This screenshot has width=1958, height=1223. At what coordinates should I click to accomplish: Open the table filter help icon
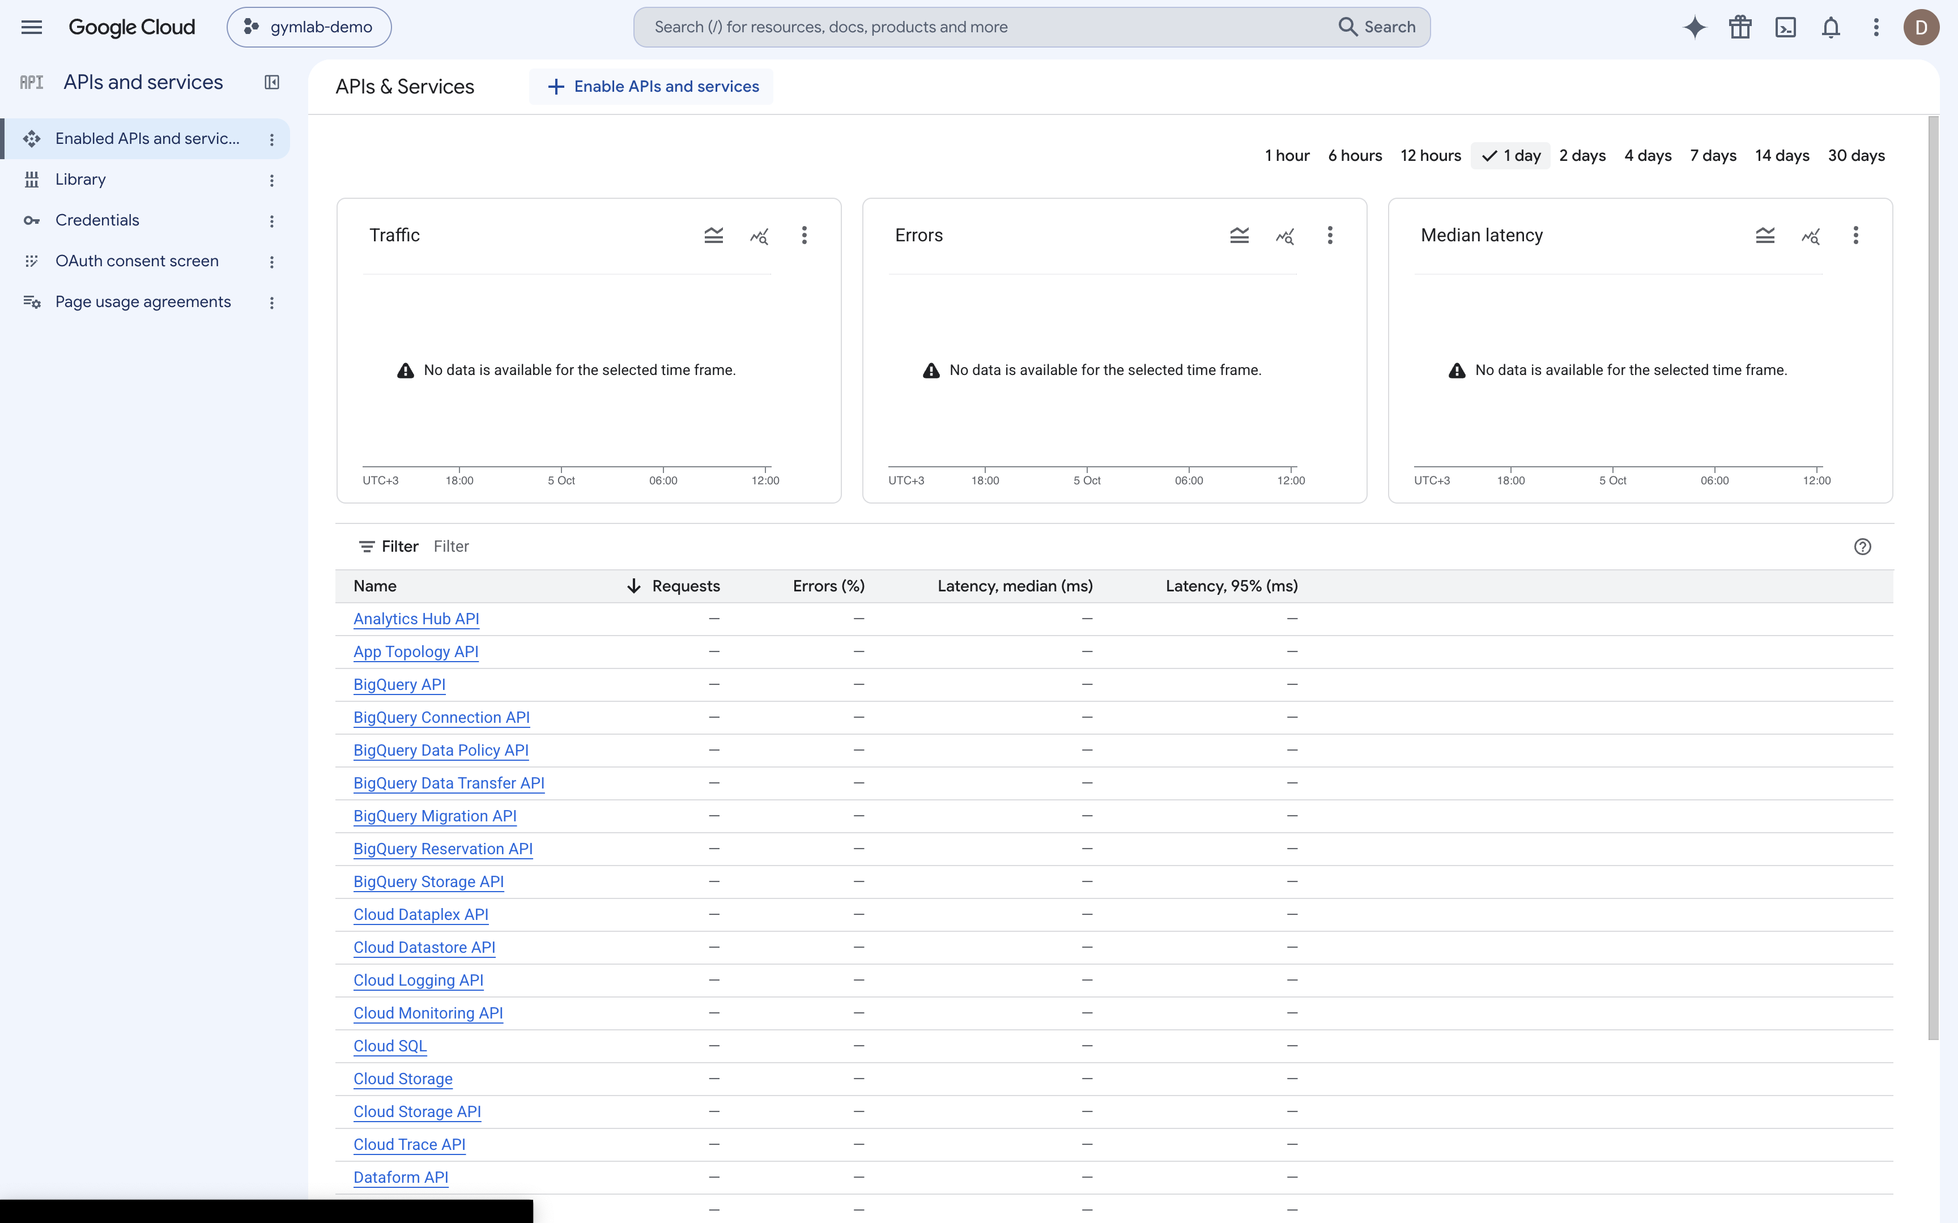[1863, 547]
